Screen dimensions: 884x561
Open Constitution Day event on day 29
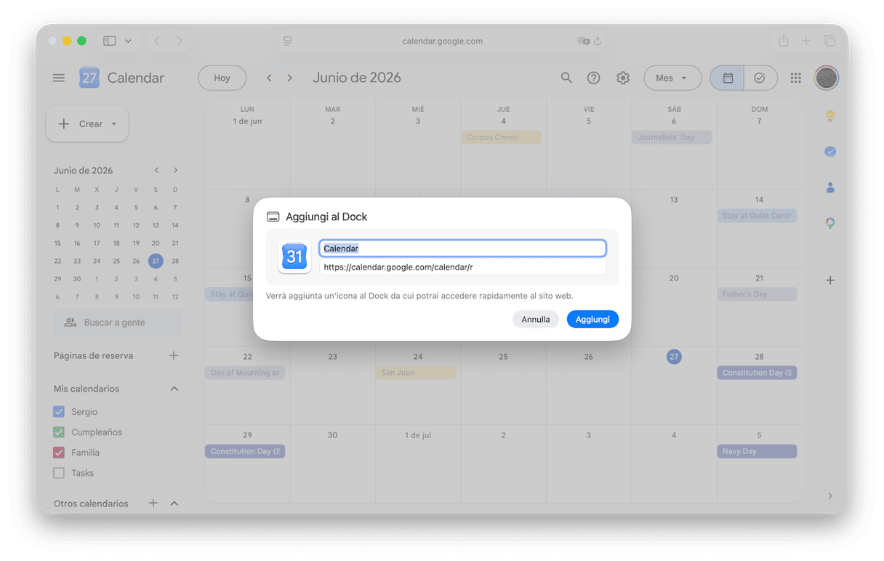(245, 451)
